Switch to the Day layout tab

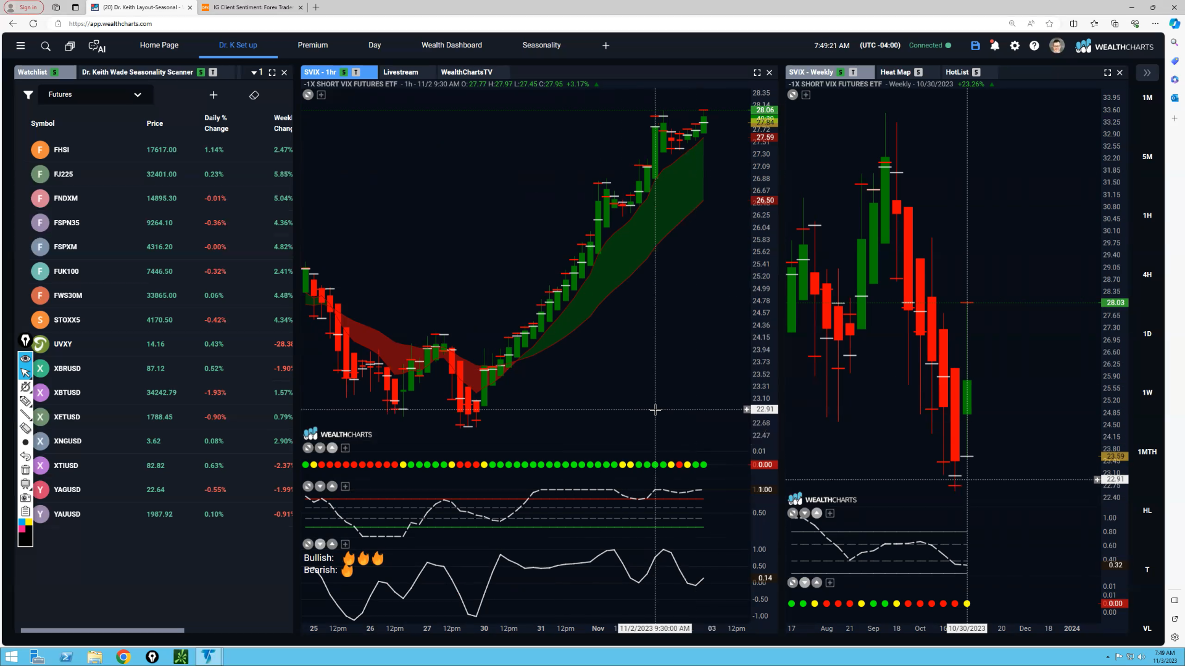[x=375, y=45]
